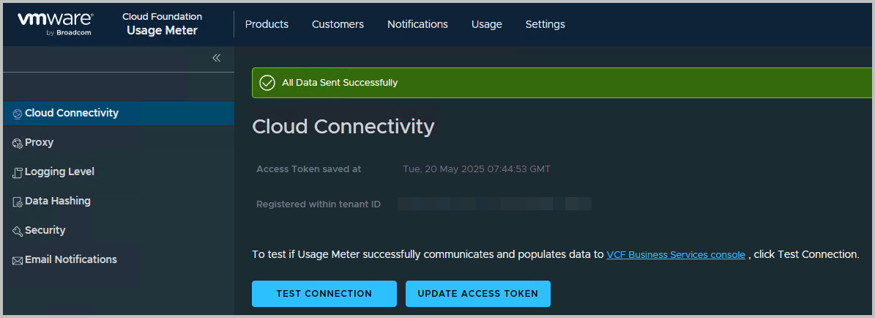
Task: Collapse the sidebar with double chevron
Action: (217, 58)
